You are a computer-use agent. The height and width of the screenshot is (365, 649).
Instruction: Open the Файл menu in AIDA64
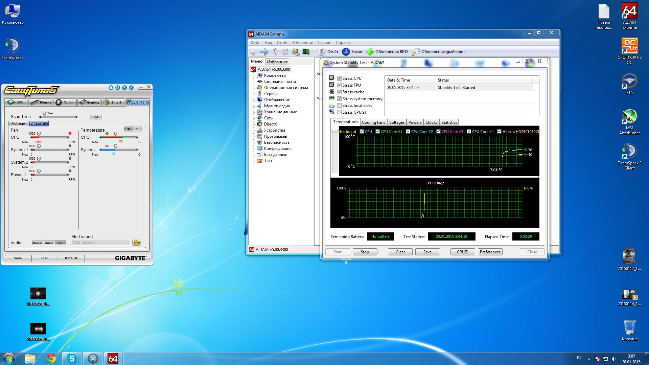[255, 43]
